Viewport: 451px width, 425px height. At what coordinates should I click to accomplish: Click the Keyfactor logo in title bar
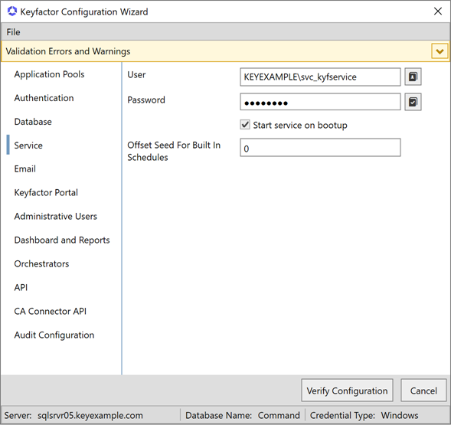point(12,11)
